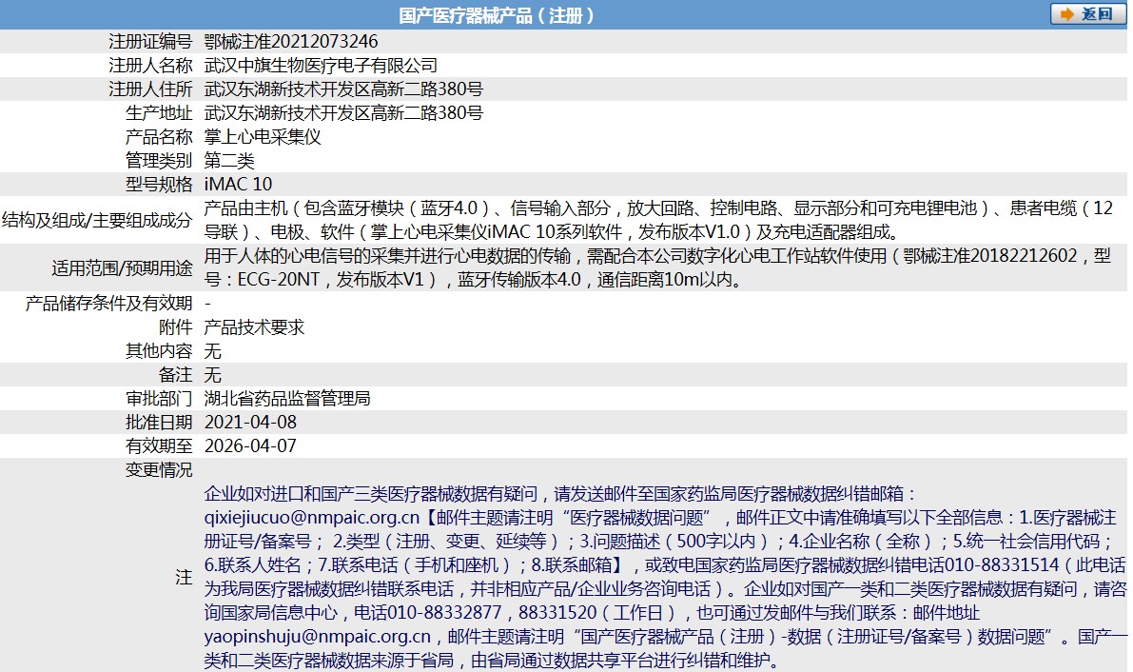Click product name 掌上心电采集仪

[263, 137]
